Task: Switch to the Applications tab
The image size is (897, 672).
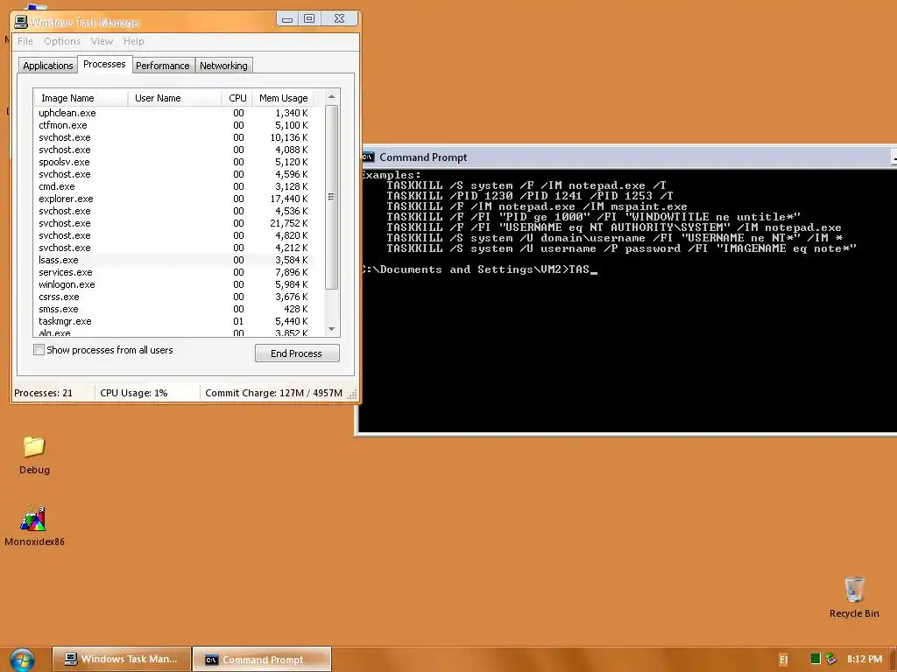Action: click(48, 66)
